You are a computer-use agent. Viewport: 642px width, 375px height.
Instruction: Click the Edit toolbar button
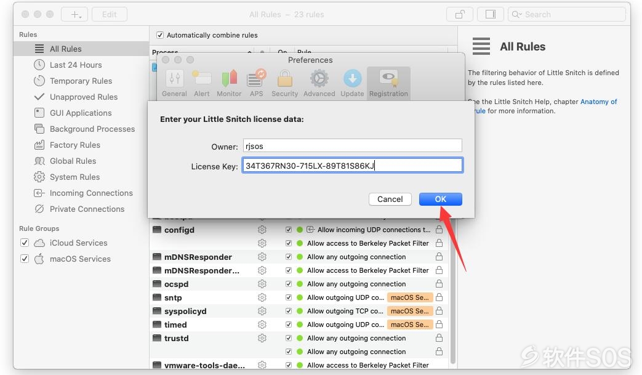click(x=110, y=14)
